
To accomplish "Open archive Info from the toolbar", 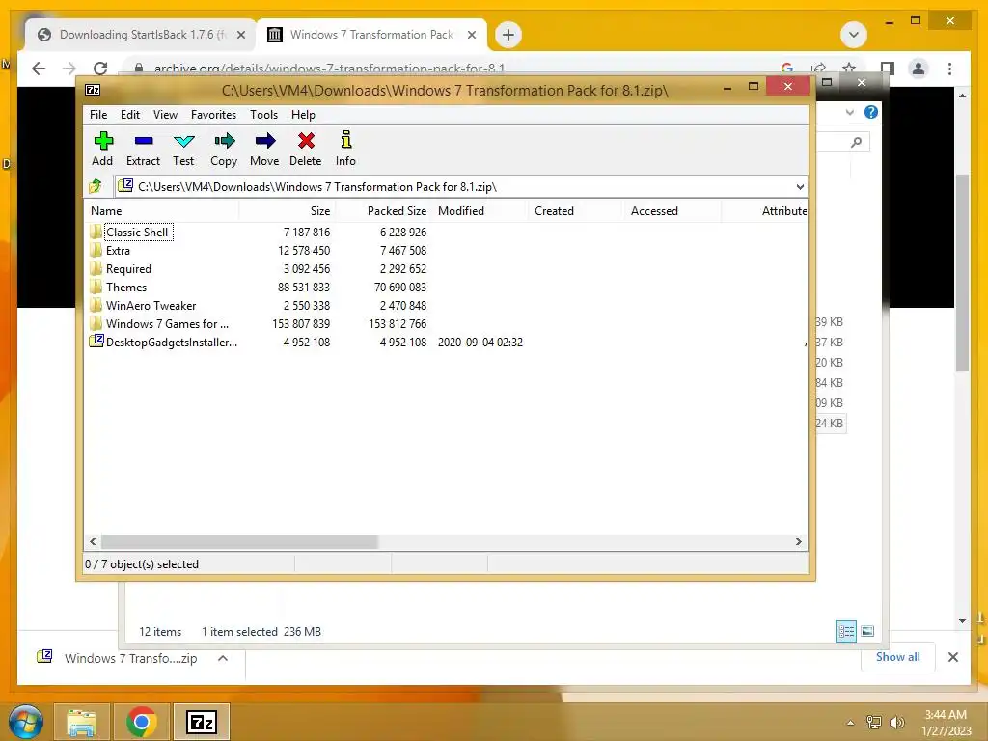I will click(x=345, y=149).
